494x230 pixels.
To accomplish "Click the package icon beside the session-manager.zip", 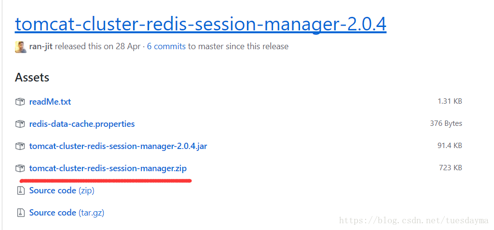I will tap(20, 168).
